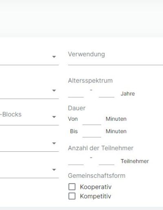Open the dropdown arrow left of Verwendung
This screenshot has height=210, width=163.
tap(54, 57)
